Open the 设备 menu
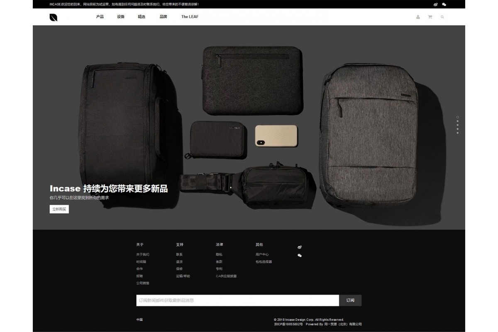Screen dimensions: 498x332 tap(121, 17)
